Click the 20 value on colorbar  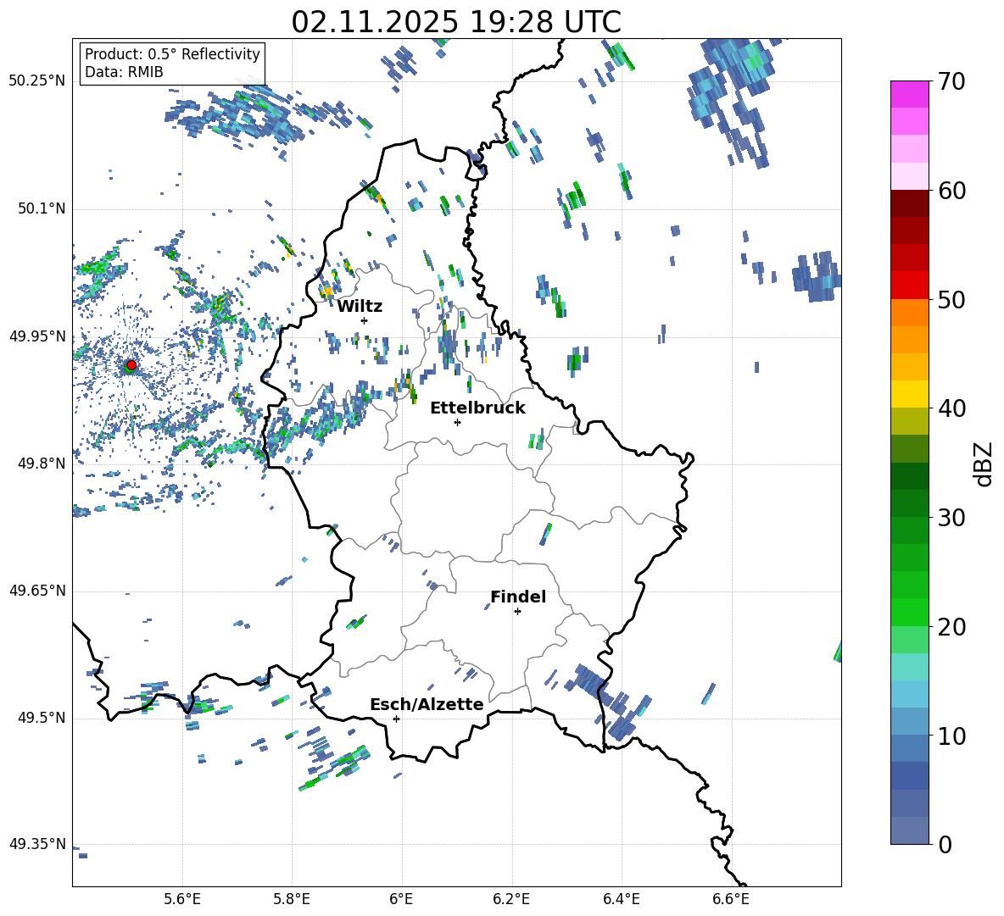(951, 627)
